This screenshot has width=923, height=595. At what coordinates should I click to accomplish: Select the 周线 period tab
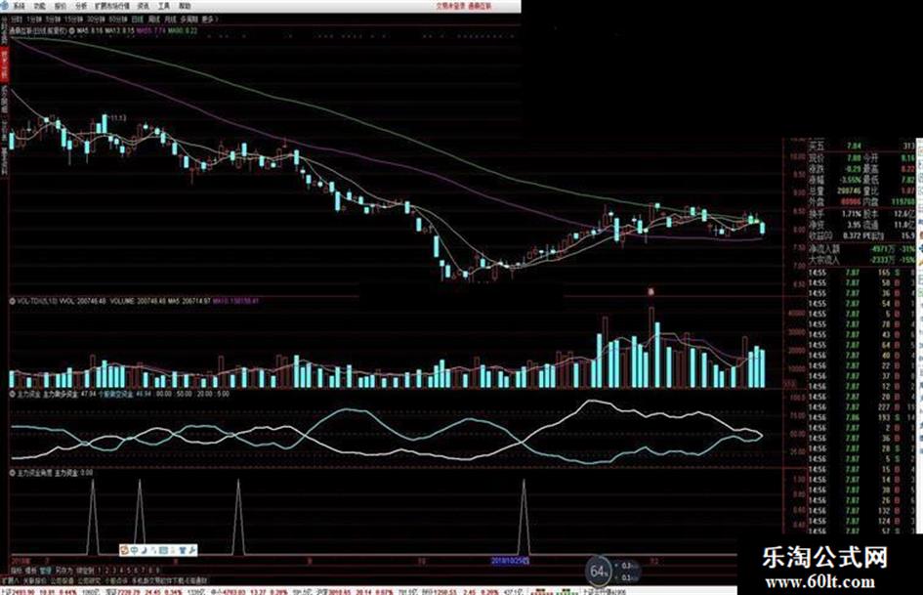point(153,19)
